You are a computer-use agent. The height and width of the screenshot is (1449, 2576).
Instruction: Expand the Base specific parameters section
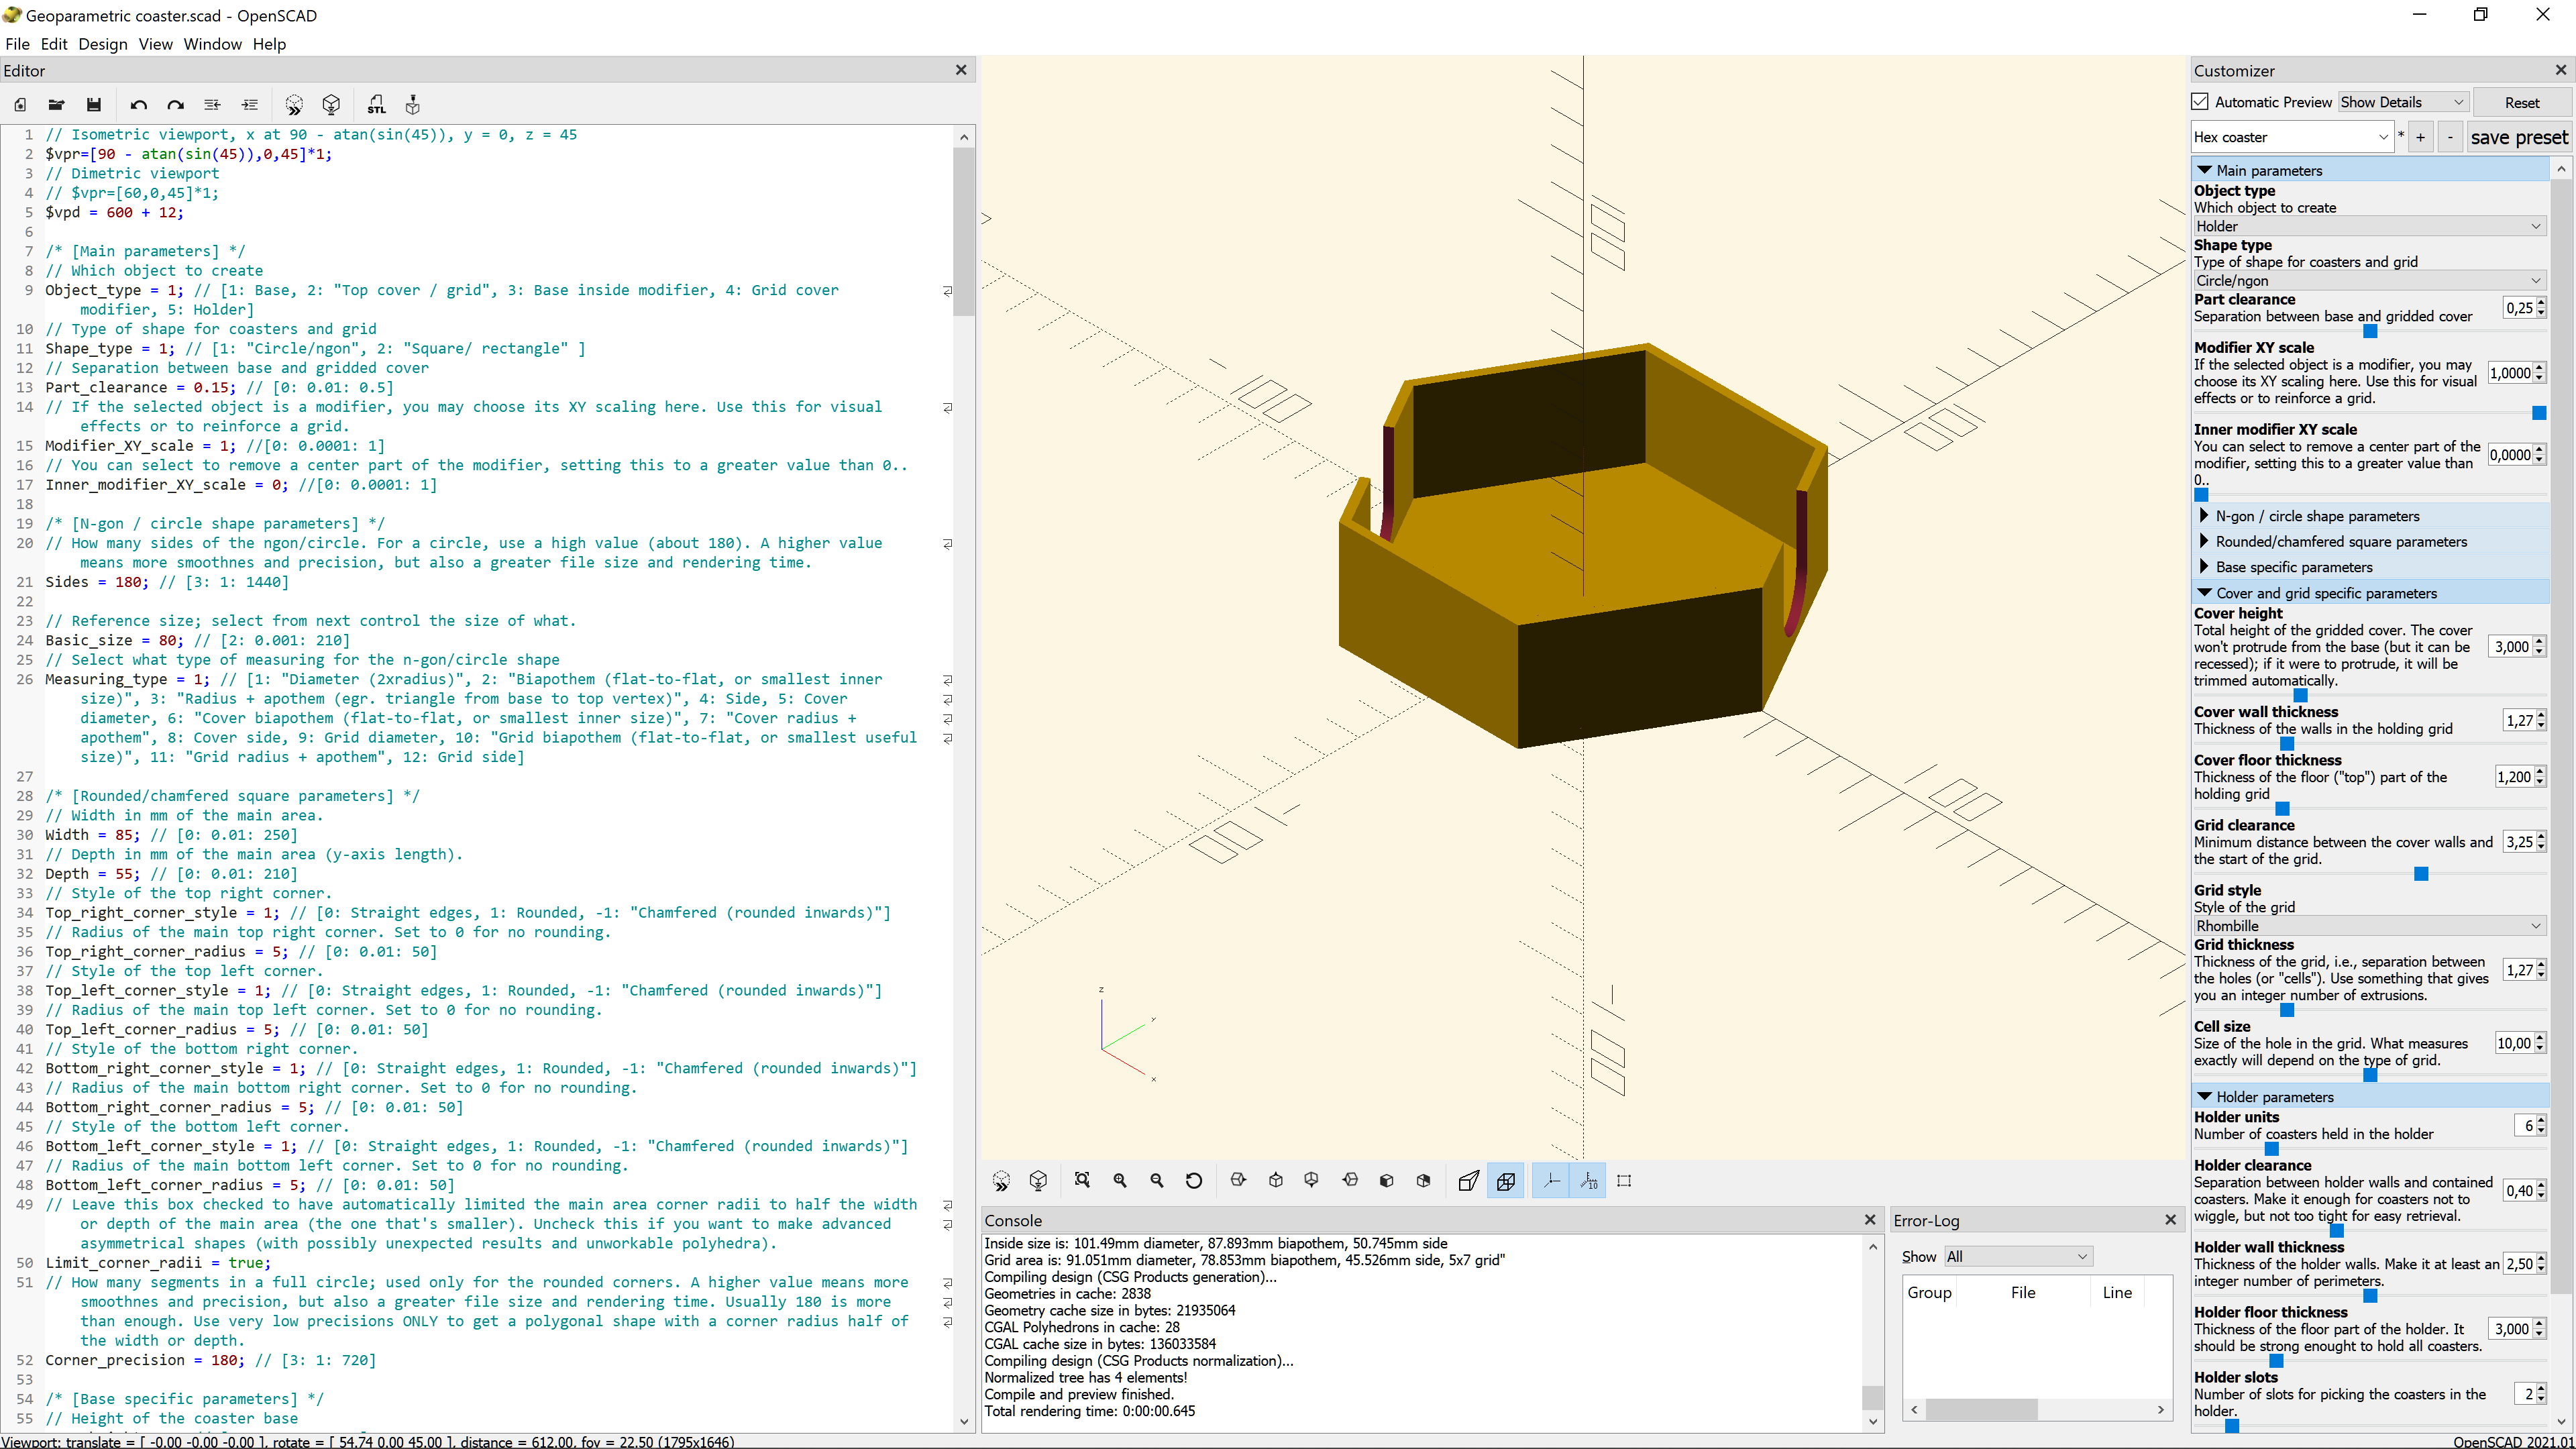click(x=2369, y=567)
